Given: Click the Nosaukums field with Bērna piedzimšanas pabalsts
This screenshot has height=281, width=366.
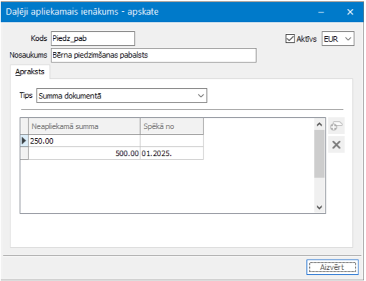Looking at the screenshot, I should (x=153, y=55).
